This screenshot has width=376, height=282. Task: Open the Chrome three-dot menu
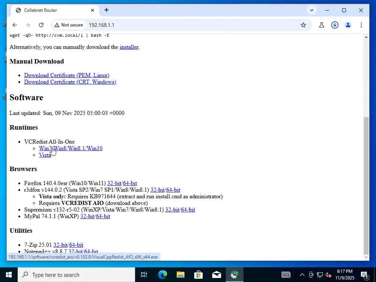tap(361, 25)
